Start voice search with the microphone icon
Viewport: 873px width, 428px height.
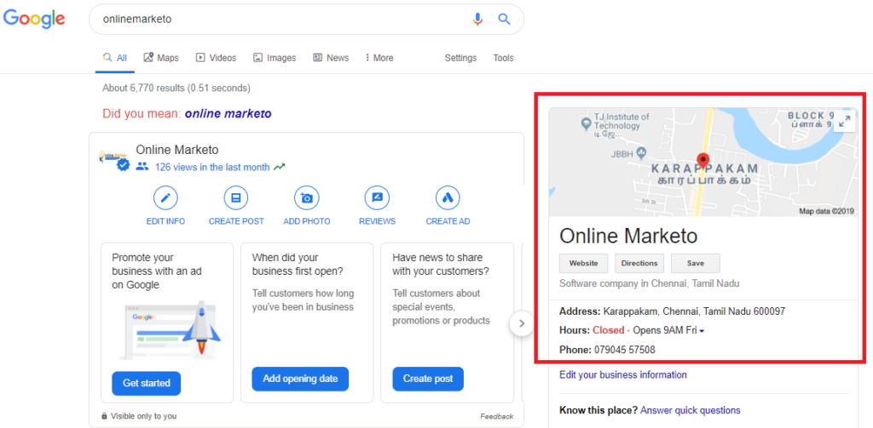tap(477, 20)
